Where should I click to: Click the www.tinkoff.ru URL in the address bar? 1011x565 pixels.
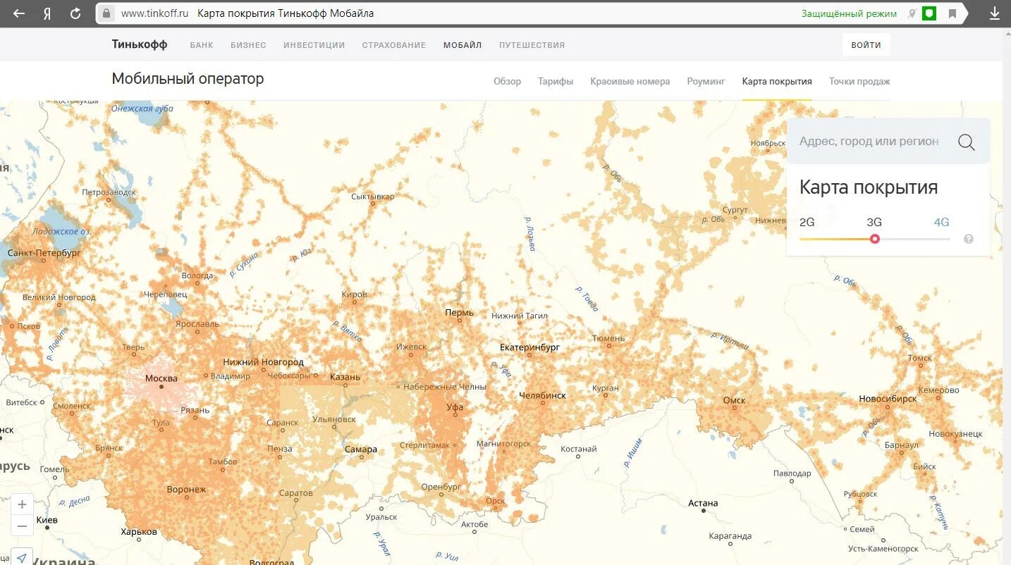coord(154,13)
